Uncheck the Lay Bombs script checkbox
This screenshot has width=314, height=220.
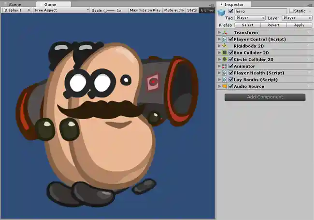pos(231,80)
